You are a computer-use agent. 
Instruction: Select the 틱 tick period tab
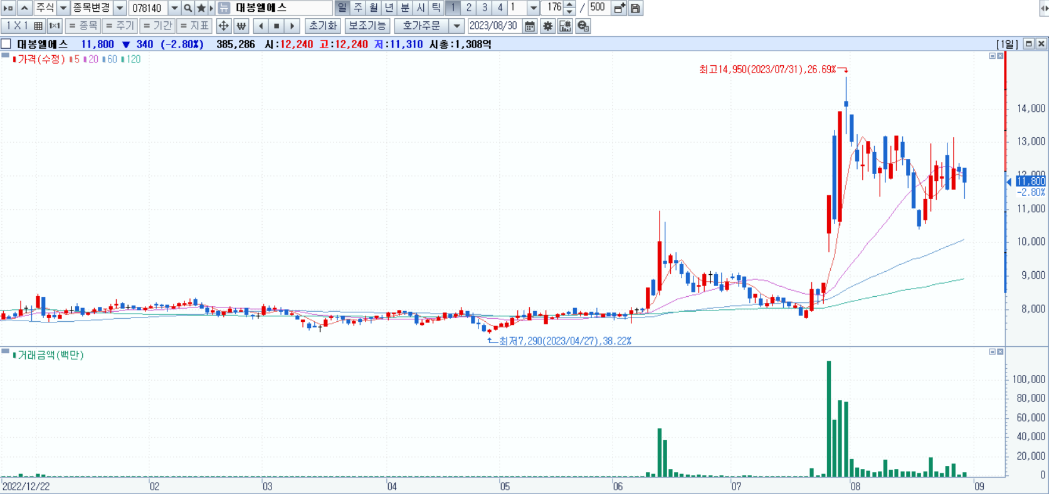pyautogui.click(x=436, y=8)
